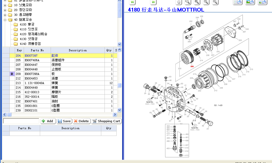Select part K9004453 row
Image resolution: width=272 pixels, height=163 pixels.
[x=60, y=78]
